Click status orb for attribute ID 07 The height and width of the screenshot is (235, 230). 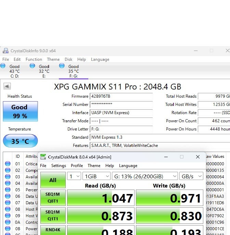coord(8,203)
